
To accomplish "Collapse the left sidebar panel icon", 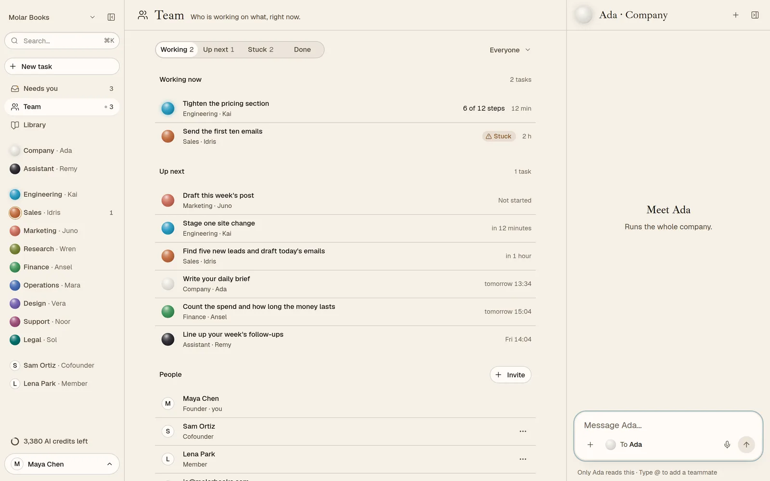I will pos(111,17).
